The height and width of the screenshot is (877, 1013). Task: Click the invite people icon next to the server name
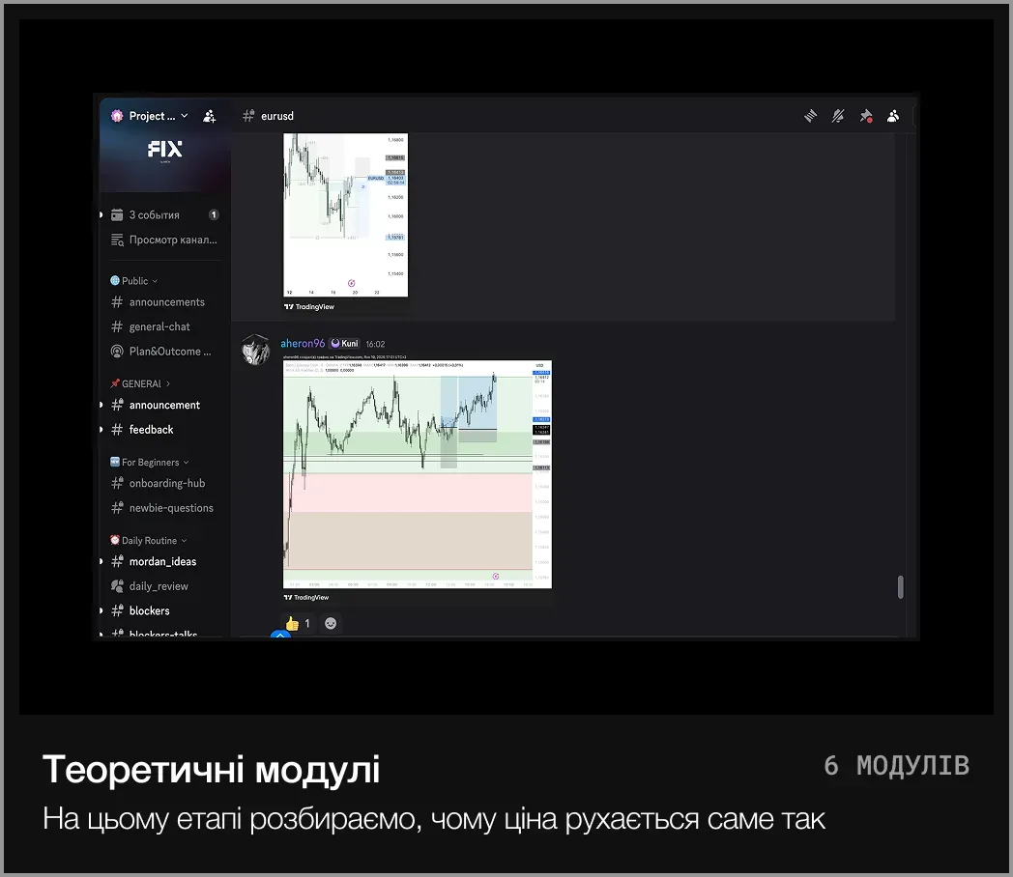(x=210, y=116)
